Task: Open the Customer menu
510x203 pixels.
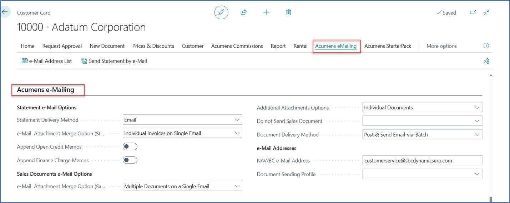Action: click(x=193, y=46)
